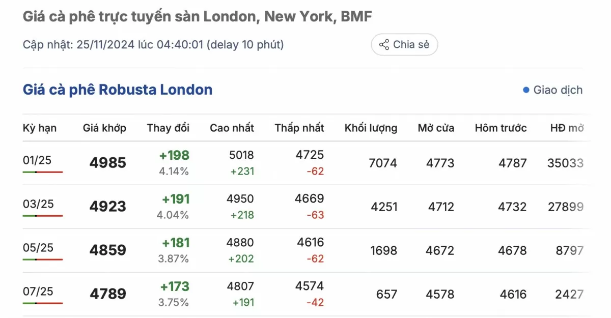Click the share icon beside Chia sẻ
Viewport: 611px width, 318px height.
pyautogui.click(x=384, y=45)
